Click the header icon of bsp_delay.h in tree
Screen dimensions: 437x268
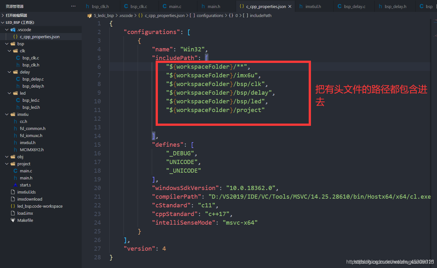(x=18, y=86)
